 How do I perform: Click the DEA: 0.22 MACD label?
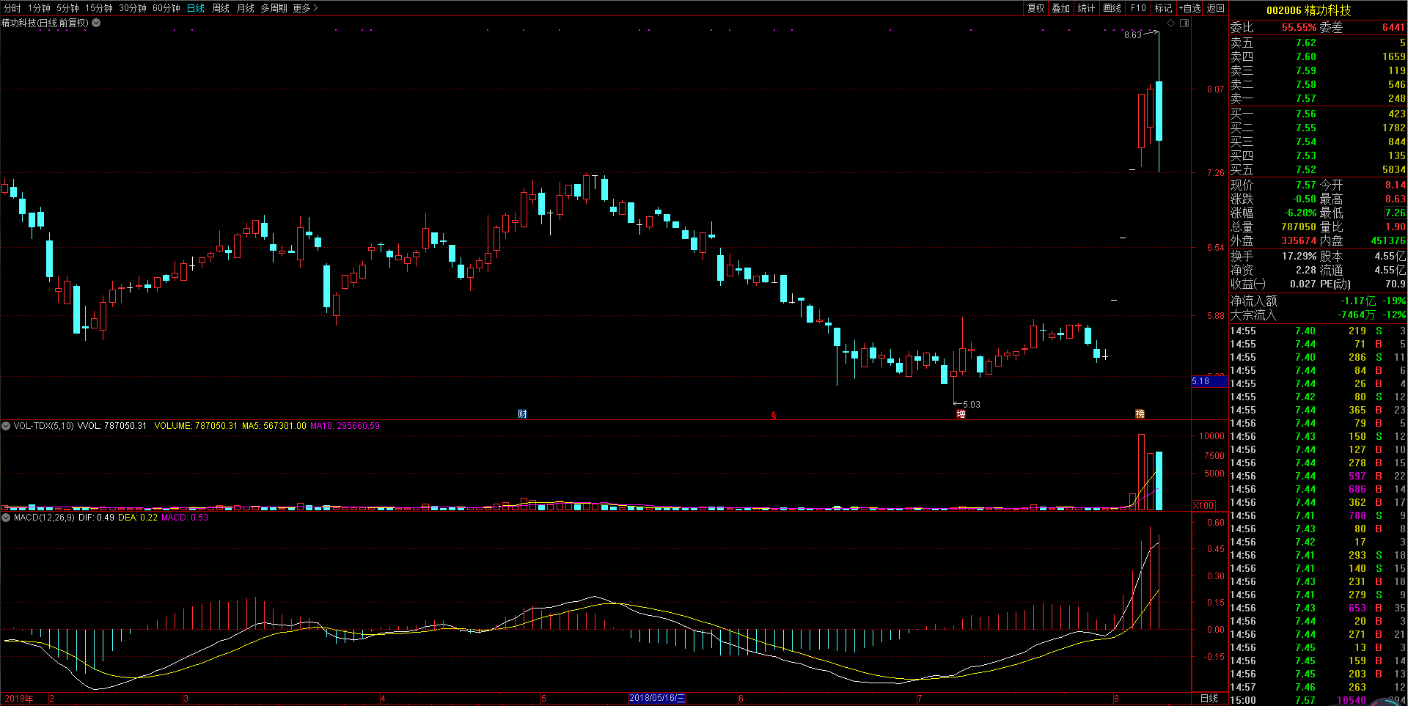point(138,517)
